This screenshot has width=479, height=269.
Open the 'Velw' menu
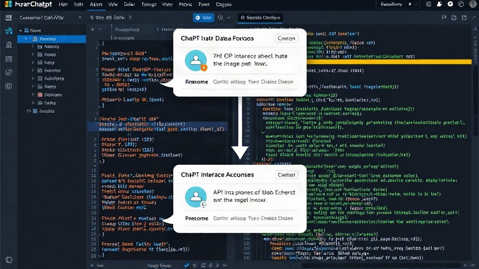113,4
